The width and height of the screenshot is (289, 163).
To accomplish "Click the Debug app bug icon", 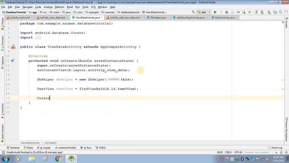I will (x=227, y=12).
